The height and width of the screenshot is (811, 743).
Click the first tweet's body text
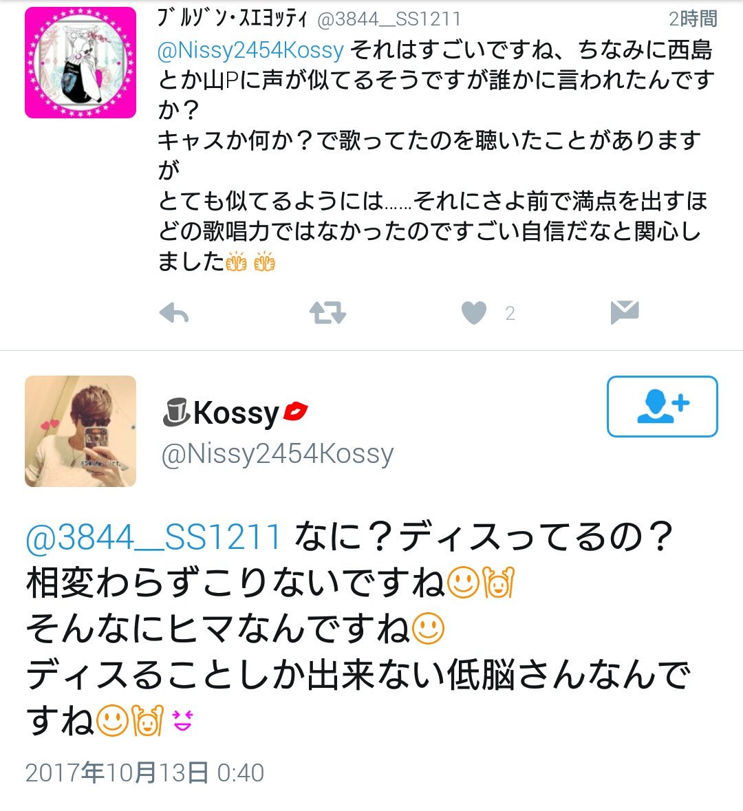click(x=435, y=155)
